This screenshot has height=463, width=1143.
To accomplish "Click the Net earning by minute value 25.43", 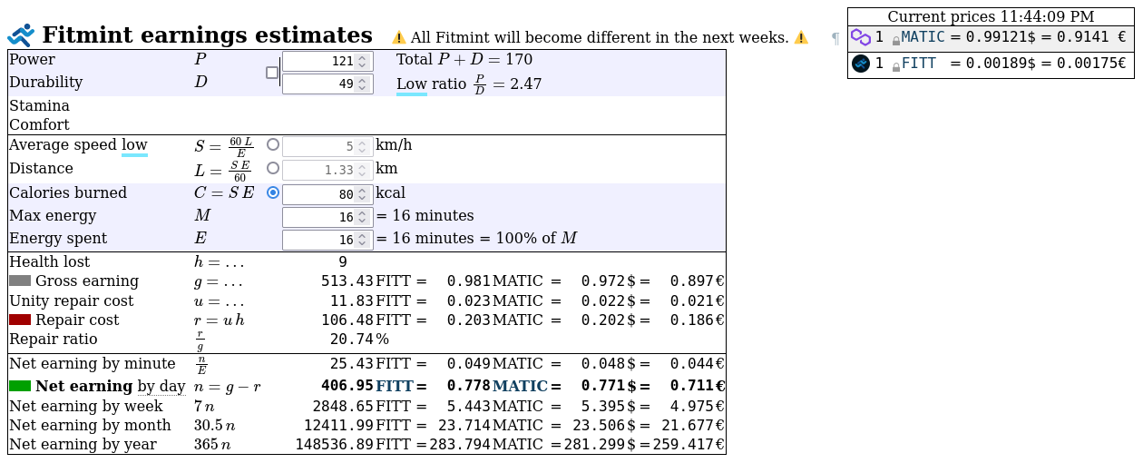I will coord(352,364).
